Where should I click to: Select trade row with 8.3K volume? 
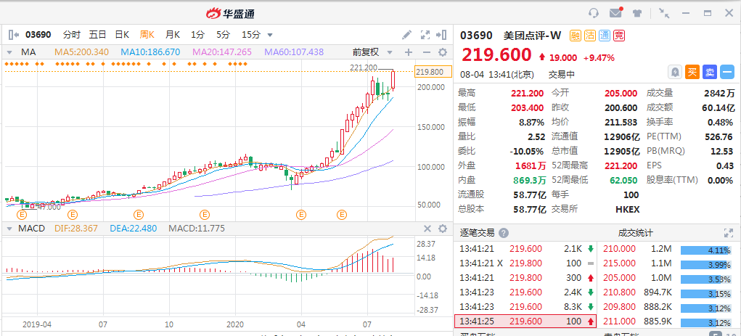(x=525, y=306)
